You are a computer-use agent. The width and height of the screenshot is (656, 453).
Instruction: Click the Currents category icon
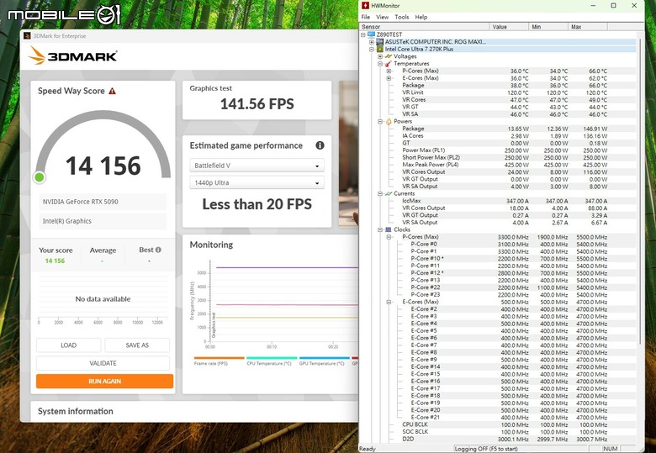[389, 193]
